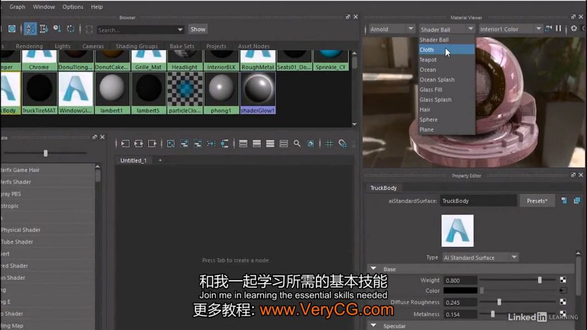Set nodes to full view mode
Image resolution: width=587 pixels, height=330 pixels.
(x=271, y=143)
